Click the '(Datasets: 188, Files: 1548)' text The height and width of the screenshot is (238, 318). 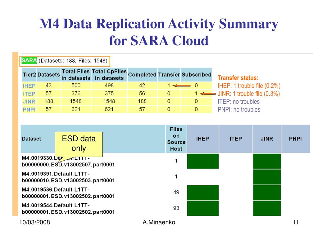coord(73,61)
